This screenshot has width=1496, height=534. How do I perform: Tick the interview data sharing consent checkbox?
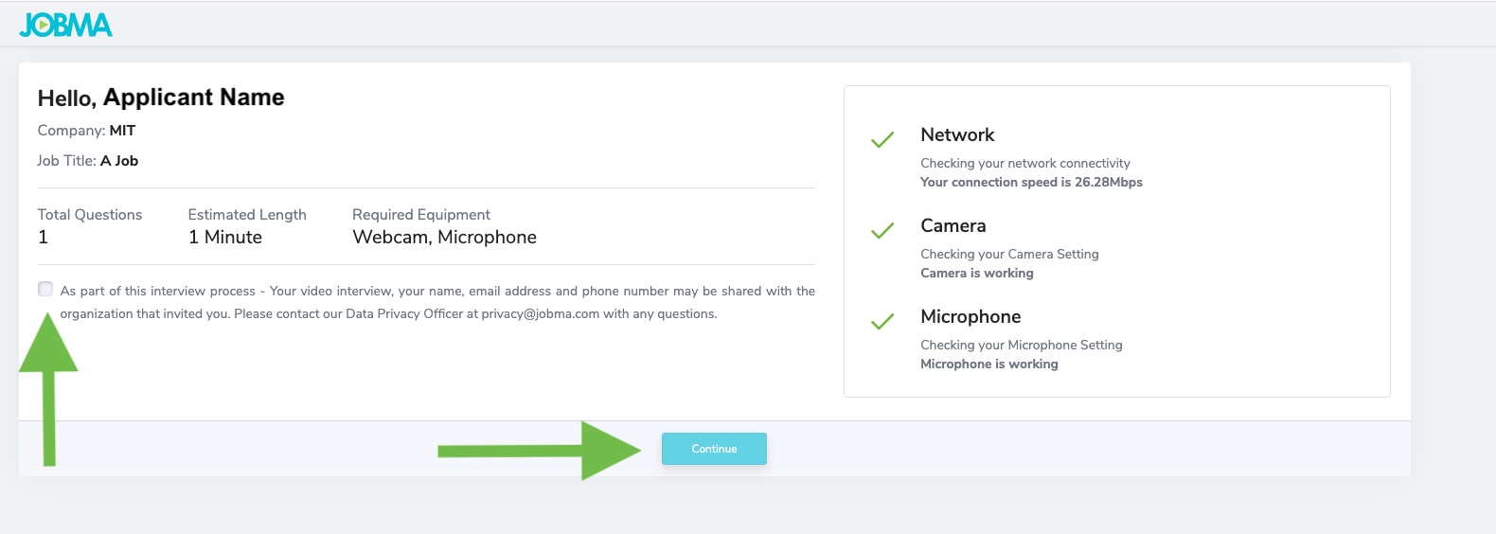[45, 289]
